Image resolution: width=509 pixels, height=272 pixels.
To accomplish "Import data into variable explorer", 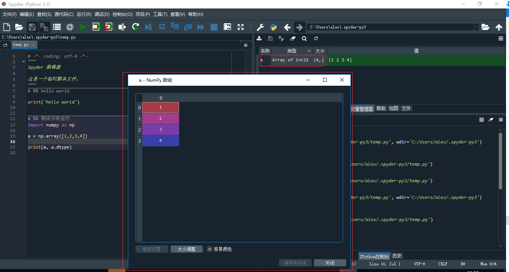I will [x=259, y=38].
